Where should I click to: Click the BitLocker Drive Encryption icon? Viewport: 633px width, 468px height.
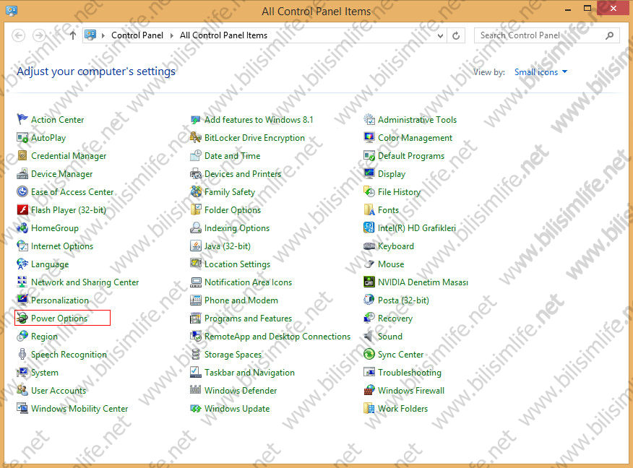click(x=196, y=138)
